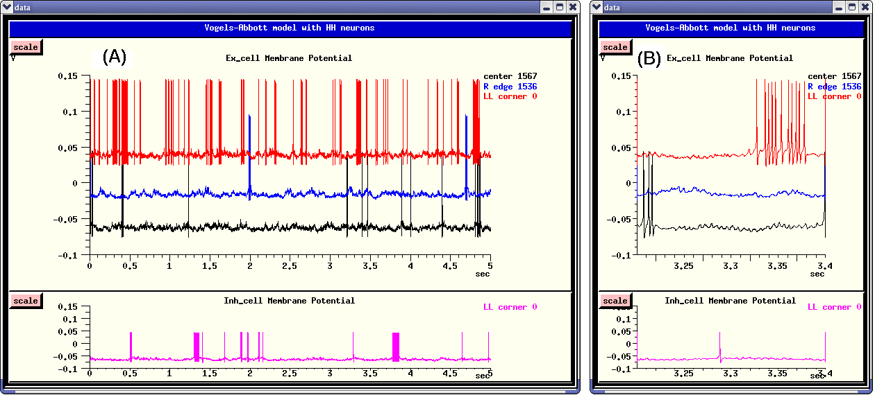This screenshot has width=875, height=395.
Task: Select 'R edge 1536' legend in left window
Action: 510,87
